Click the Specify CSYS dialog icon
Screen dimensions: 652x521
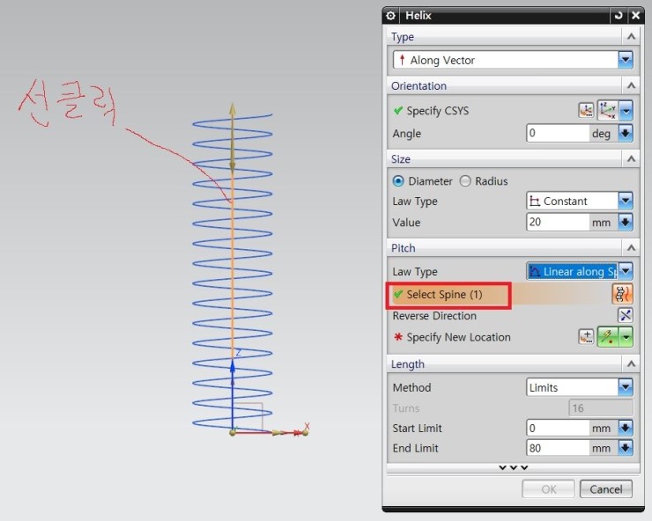pyautogui.click(x=586, y=111)
